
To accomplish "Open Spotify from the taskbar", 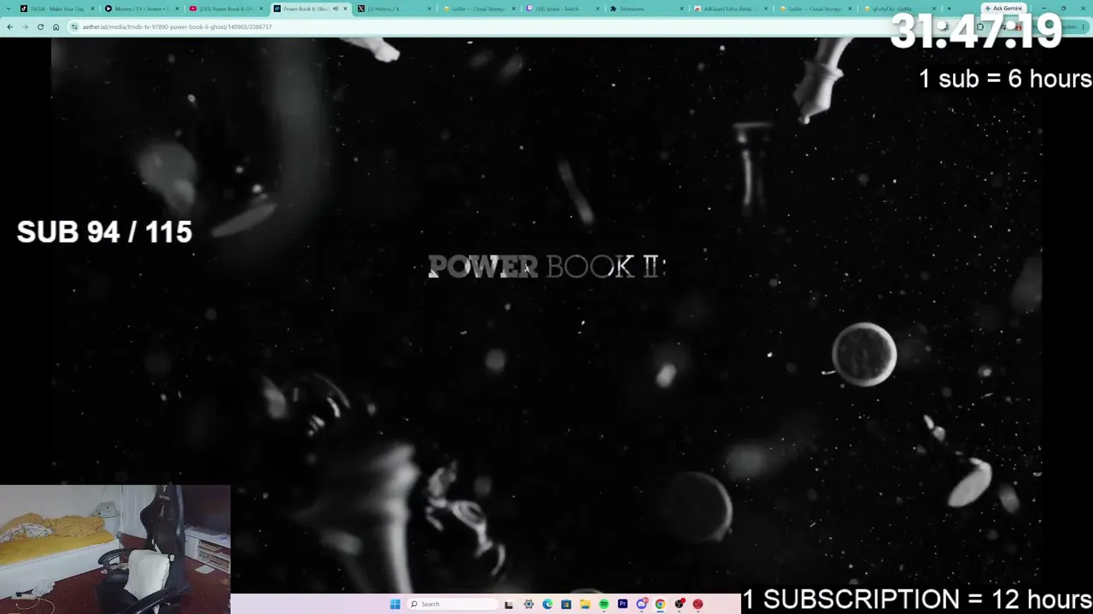I will tap(604, 604).
